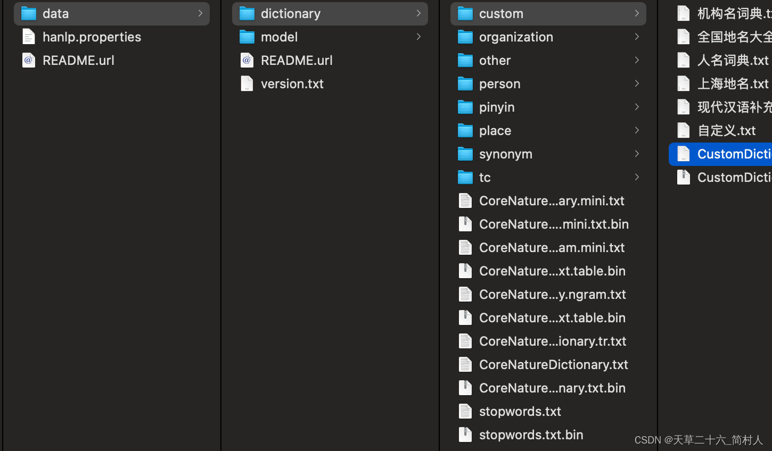Expand the place folder chevron
This screenshot has width=772, height=451.
click(x=637, y=130)
